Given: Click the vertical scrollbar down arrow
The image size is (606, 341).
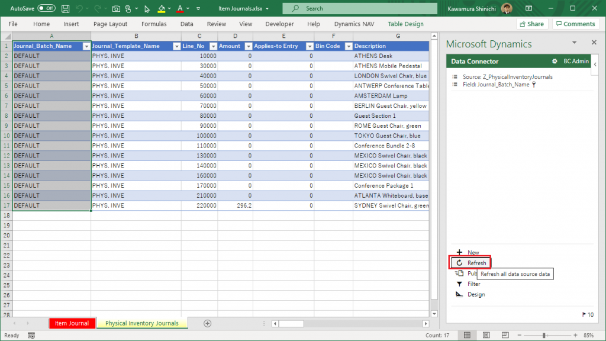Looking at the screenshot, I should click(434, 314).
